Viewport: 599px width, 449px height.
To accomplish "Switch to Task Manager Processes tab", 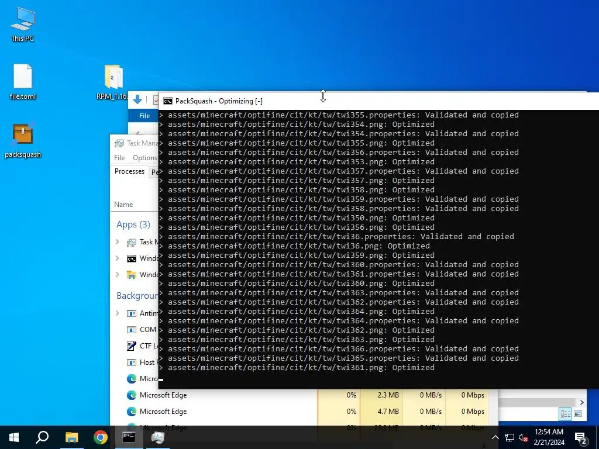I will pyautogui.click(x=129, y=171).
